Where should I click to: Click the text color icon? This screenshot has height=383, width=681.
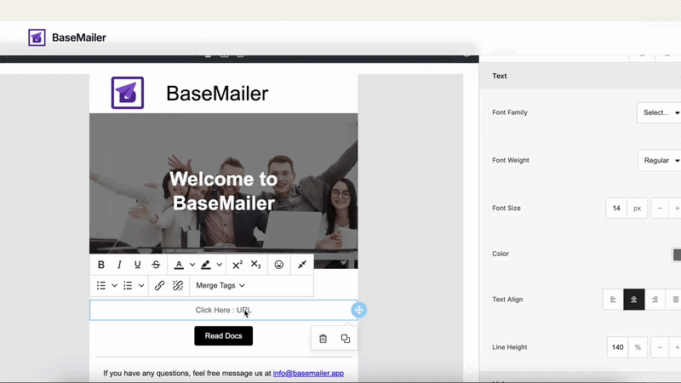coord(179,265)
